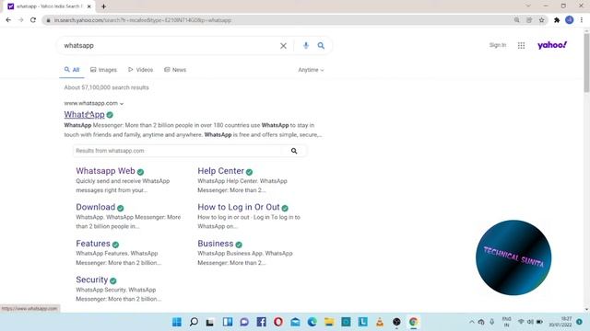Click the zoom magnifier icon in address bar

(x=516, y=20)
